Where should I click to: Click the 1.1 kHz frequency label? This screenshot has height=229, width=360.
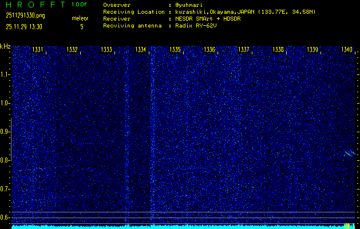coord(5,74)
